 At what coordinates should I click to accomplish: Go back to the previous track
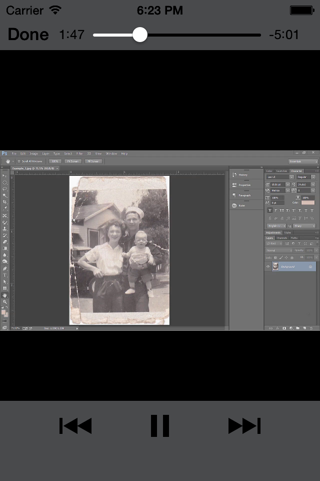(75, 426)
